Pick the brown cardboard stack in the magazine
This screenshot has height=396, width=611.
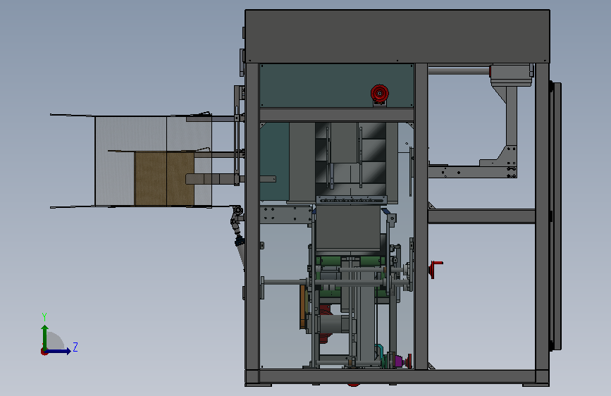tap(164, 179)
